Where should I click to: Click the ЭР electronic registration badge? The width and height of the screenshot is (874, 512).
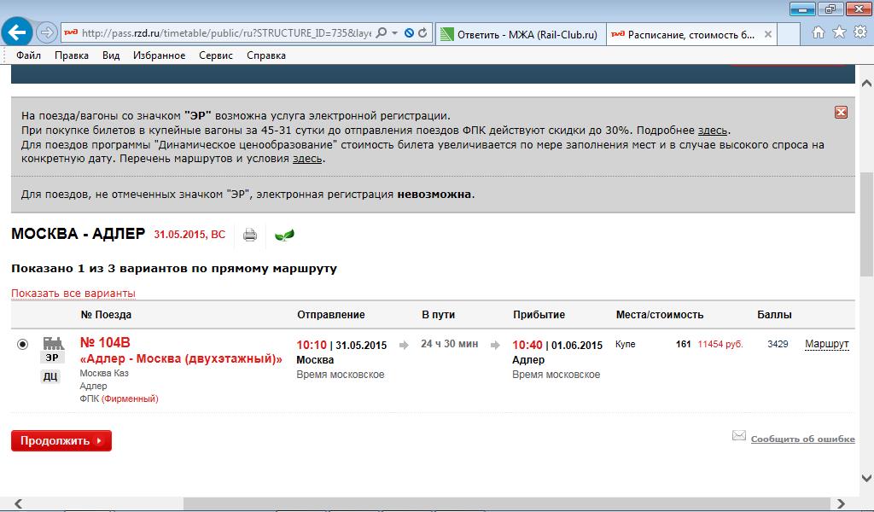[x=52, y=358]
